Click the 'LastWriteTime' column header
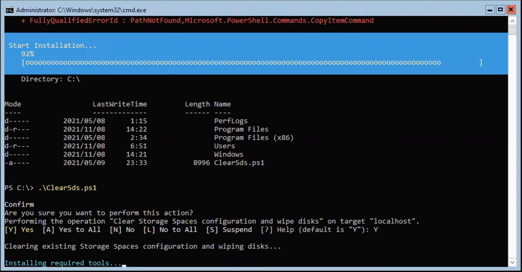 click(x=119, y=104)
